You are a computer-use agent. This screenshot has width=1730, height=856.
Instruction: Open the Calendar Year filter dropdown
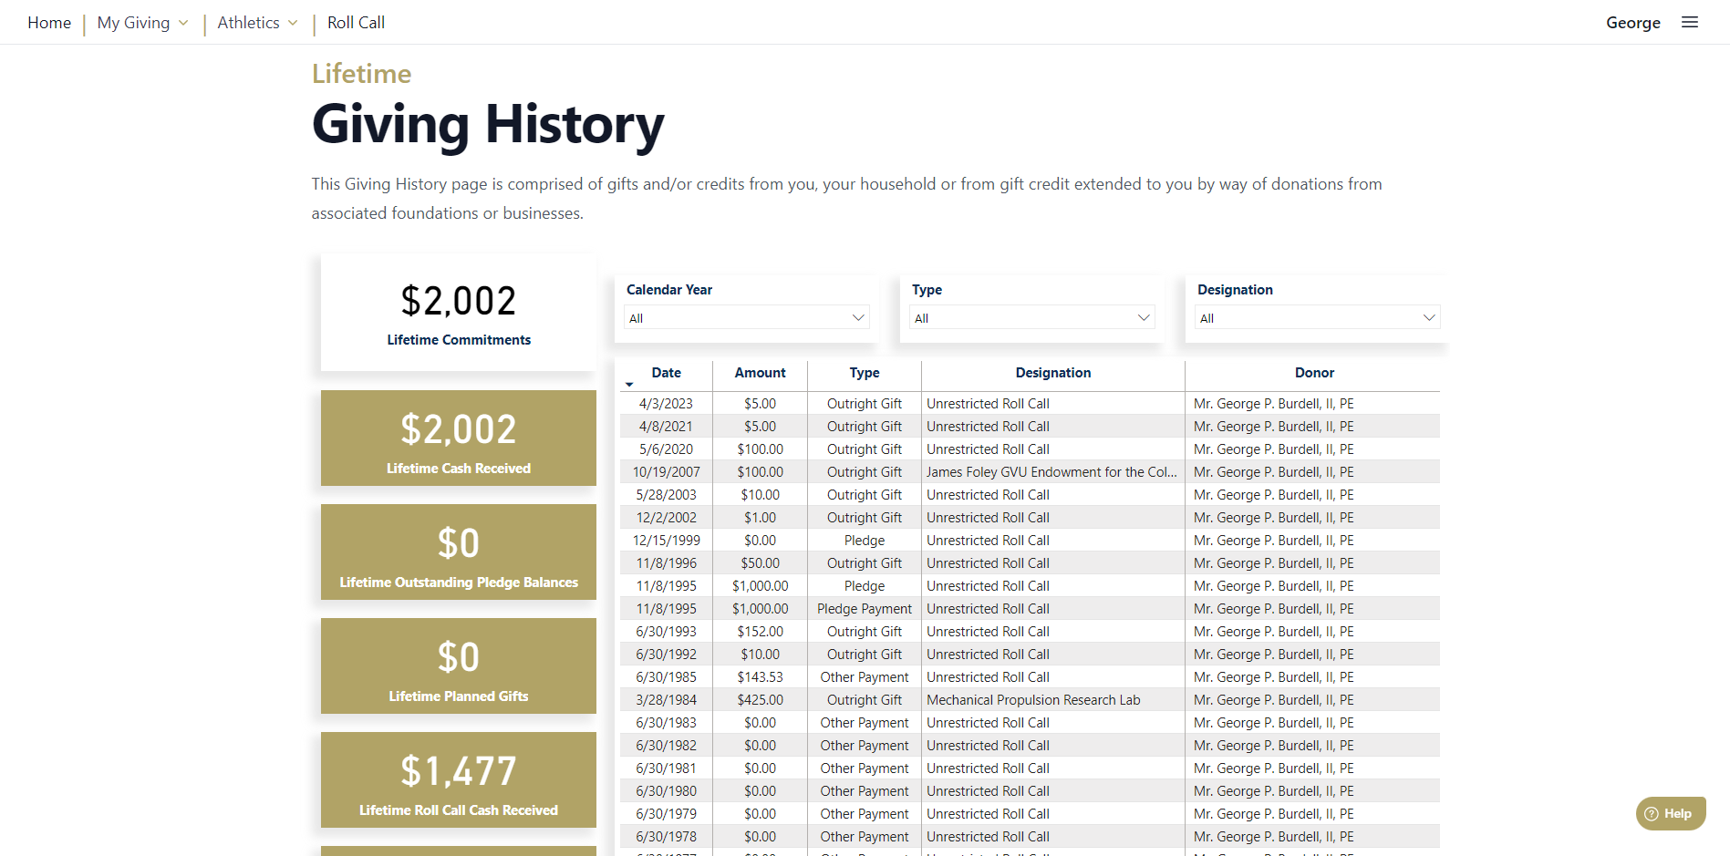point(746,318)
